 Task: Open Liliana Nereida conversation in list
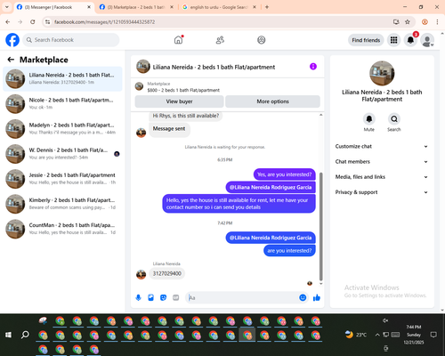pyautogui.click(x=62, y=79)
